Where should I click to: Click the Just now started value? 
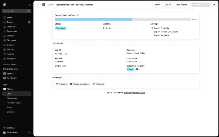click(59, 62)
